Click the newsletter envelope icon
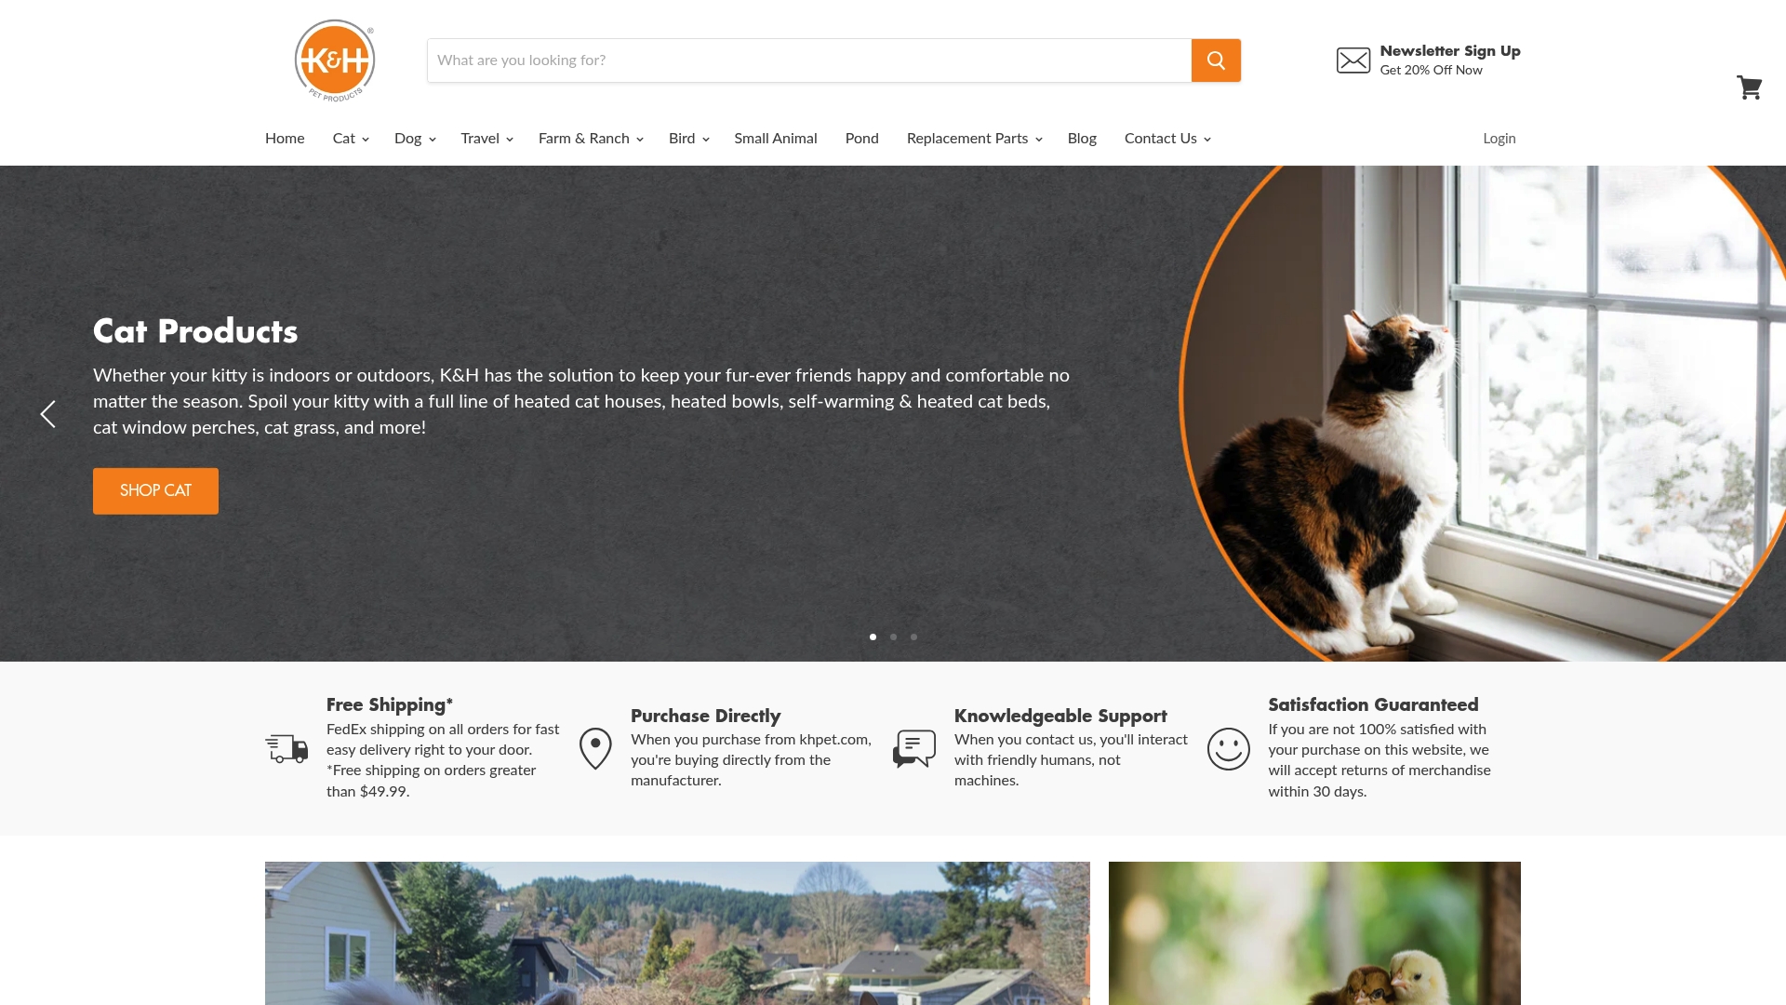1786x1005 pixels. (1353, 60)
